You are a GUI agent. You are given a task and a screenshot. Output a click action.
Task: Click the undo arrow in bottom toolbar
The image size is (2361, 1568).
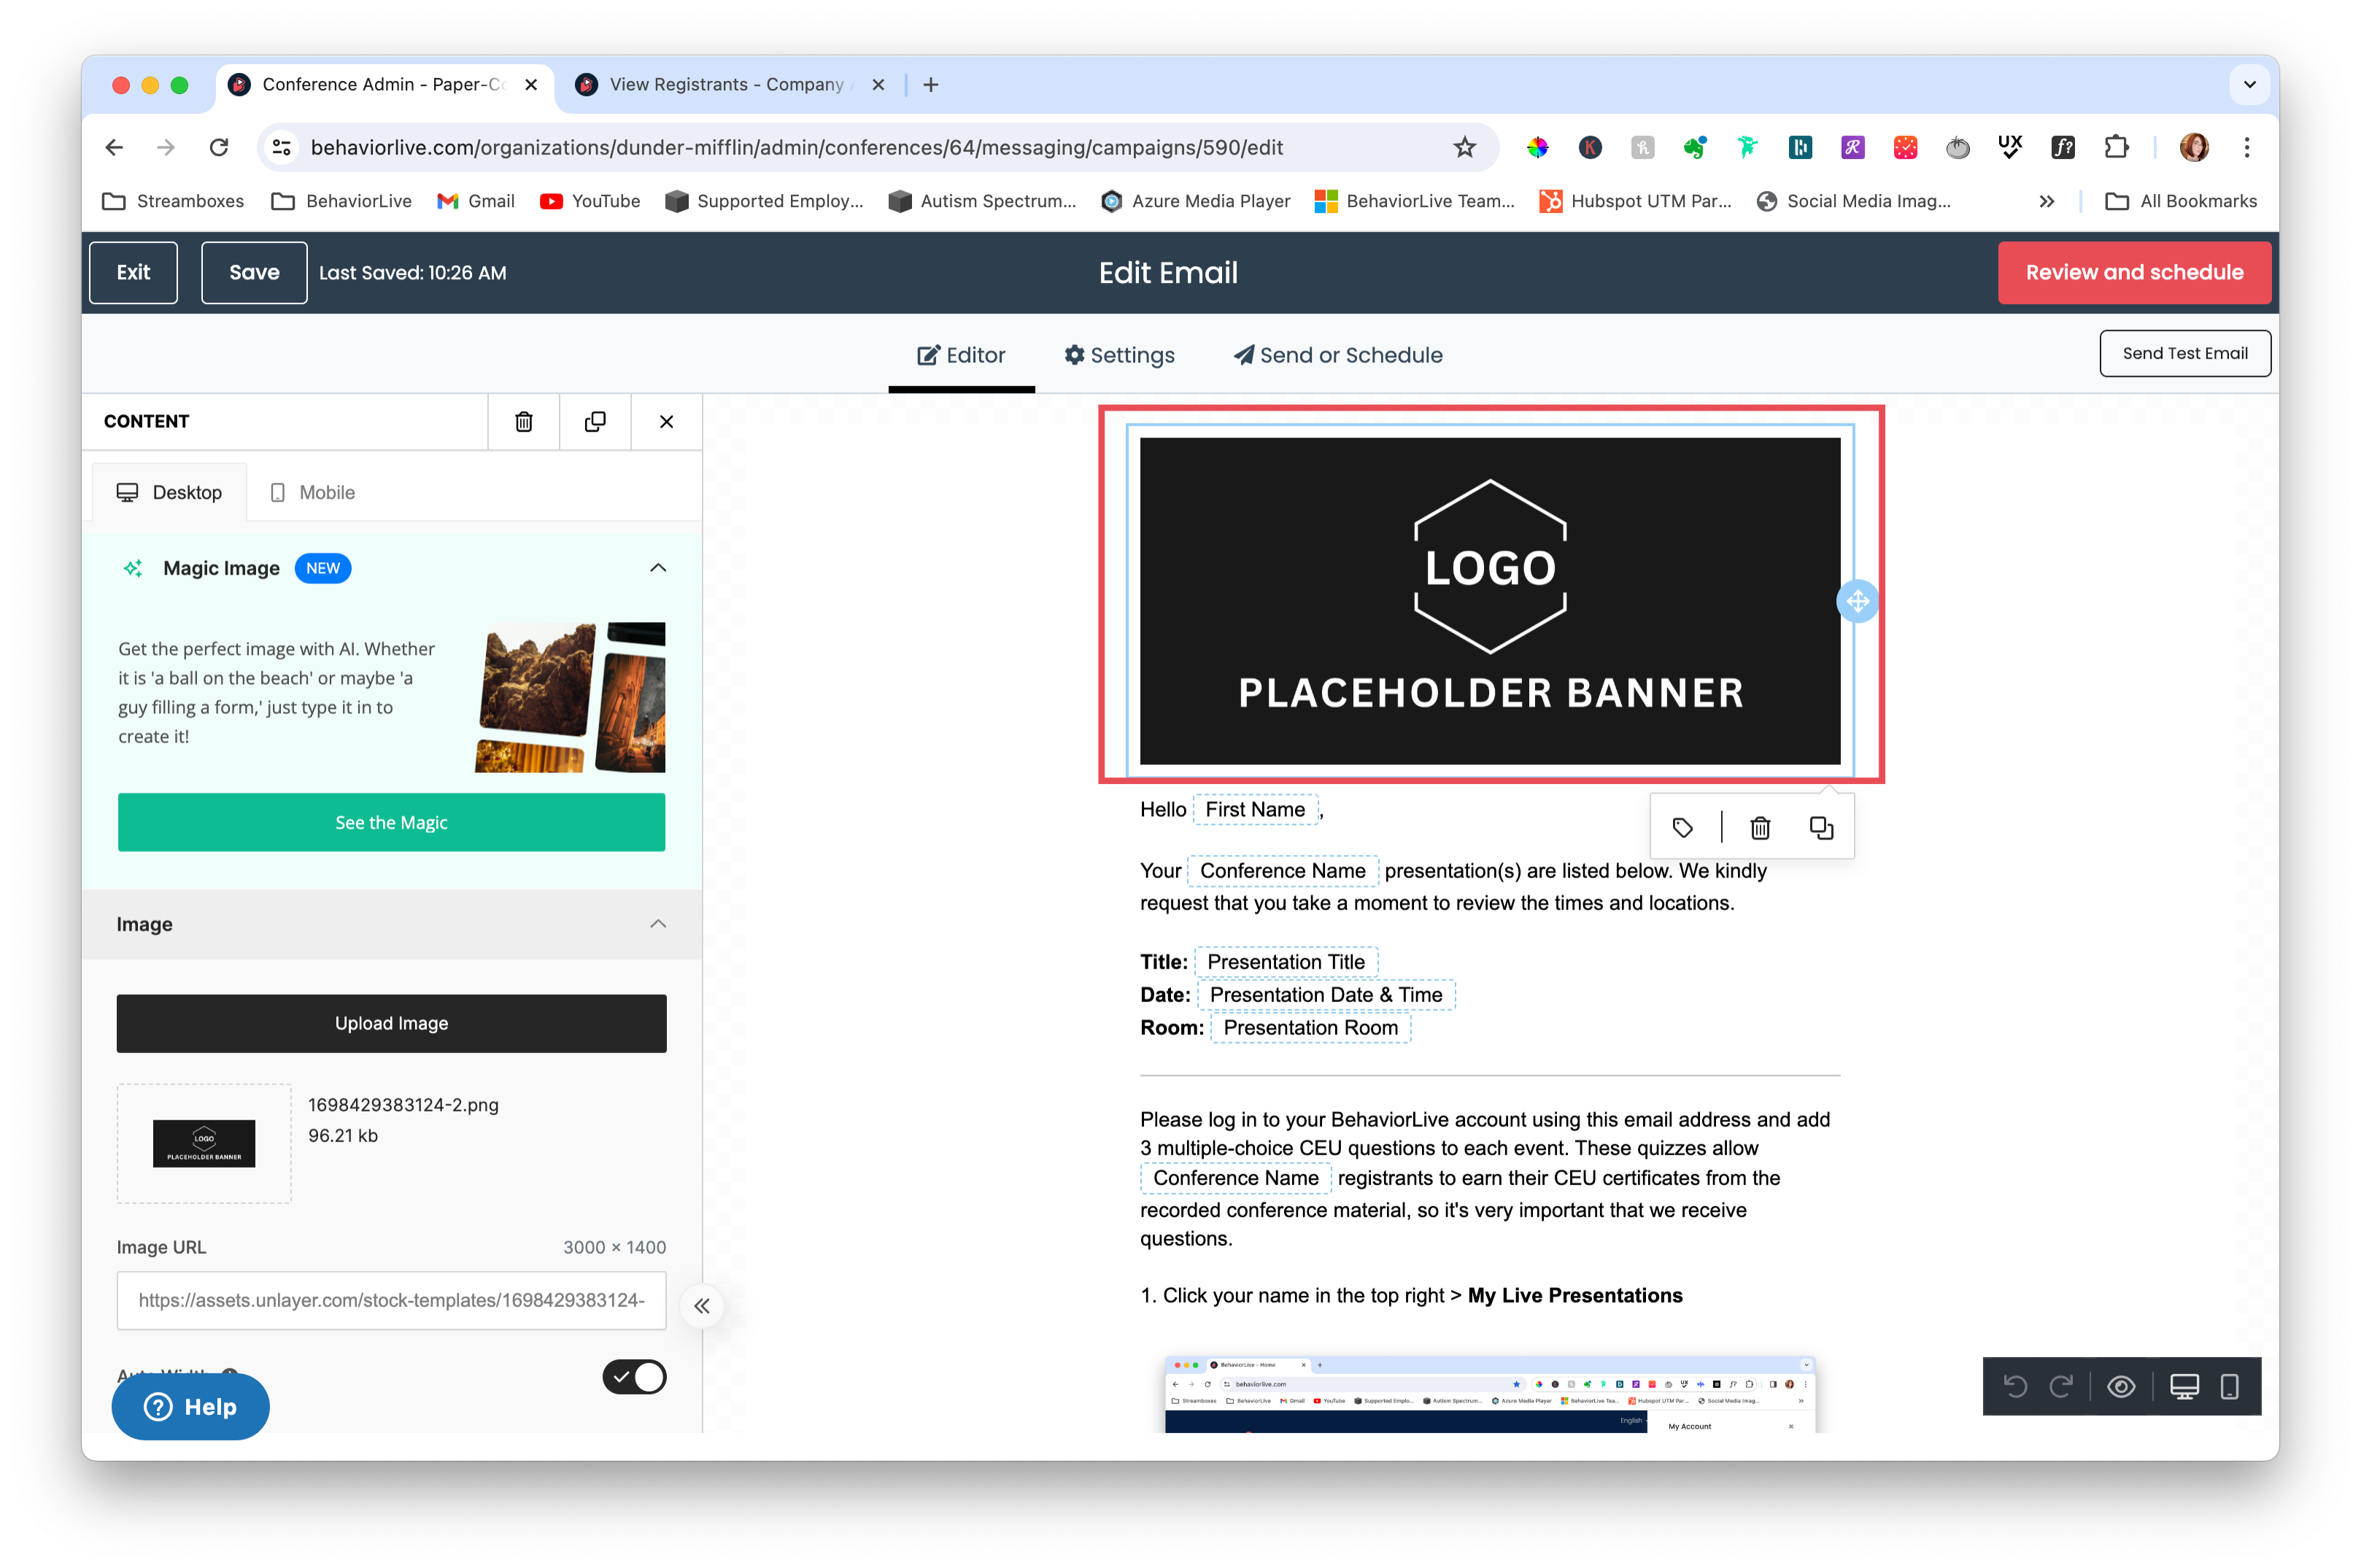tap(2015, 1386)
